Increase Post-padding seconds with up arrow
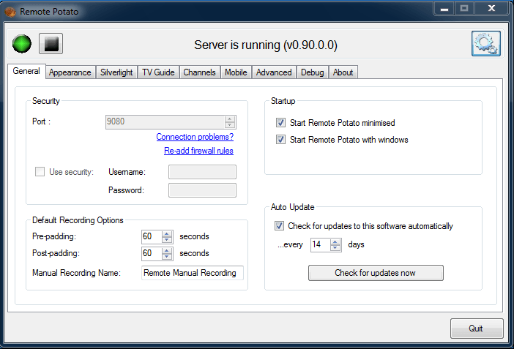Image resolution: width=514 pixels, height=349 pixels. tap(167, 251)
